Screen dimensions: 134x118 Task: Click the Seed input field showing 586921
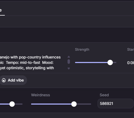click(x=116, y=104)
